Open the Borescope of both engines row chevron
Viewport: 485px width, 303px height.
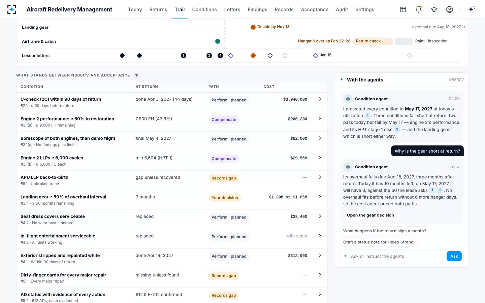click(x=320, y=138)
